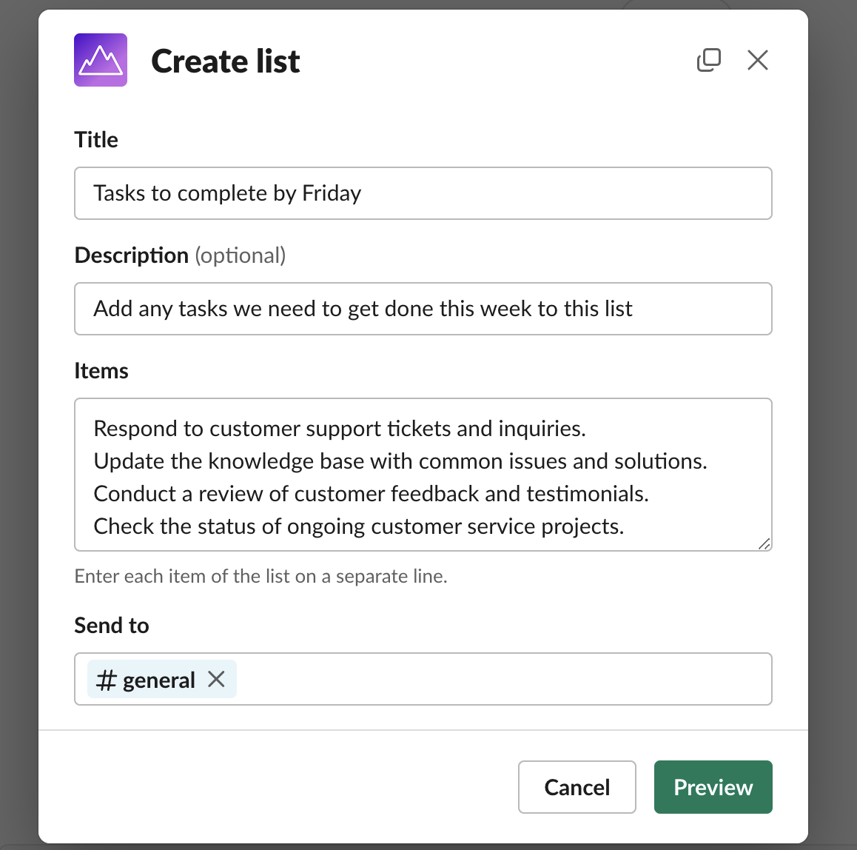
Task: Dismiss the Create list dialog via the X icon
Action: (758, 60)
